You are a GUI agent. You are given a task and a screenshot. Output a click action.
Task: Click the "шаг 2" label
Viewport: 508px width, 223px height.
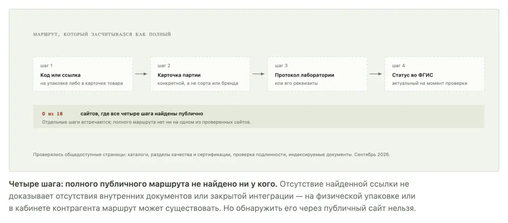coord(164,66)
